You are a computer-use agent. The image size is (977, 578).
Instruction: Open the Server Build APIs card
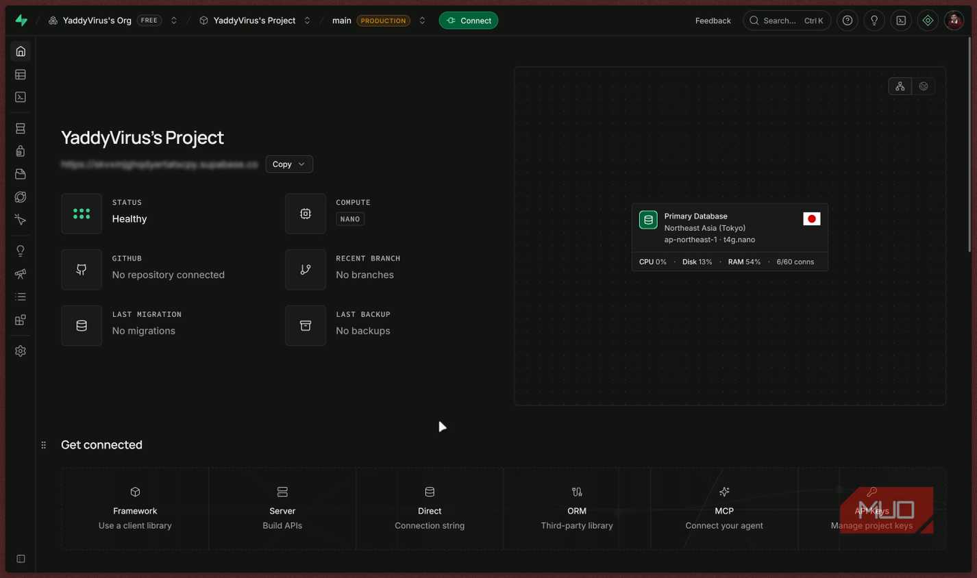pos(282,509)
